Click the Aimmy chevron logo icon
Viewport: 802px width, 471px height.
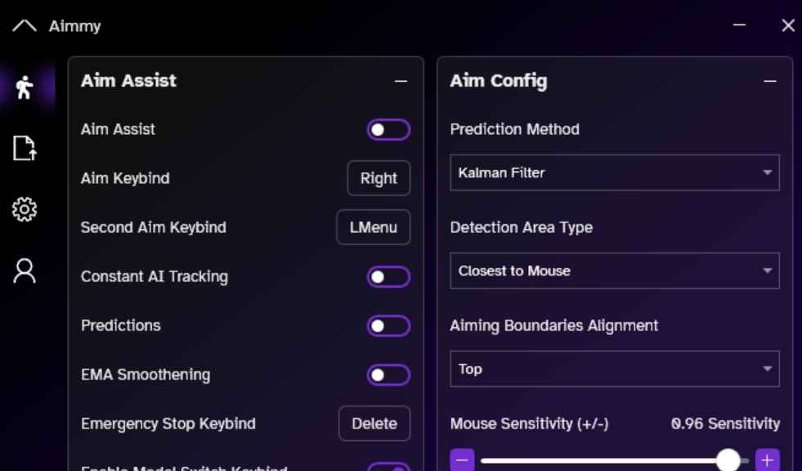tap(25, 26)
